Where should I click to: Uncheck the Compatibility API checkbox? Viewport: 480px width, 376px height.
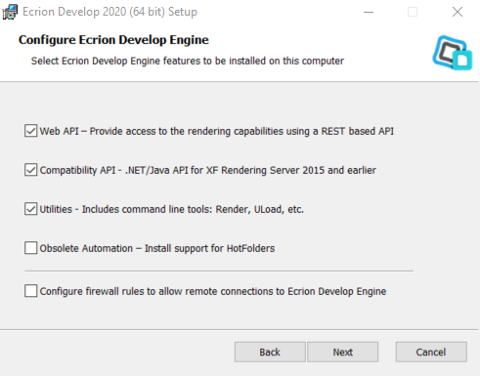[30, 170]
